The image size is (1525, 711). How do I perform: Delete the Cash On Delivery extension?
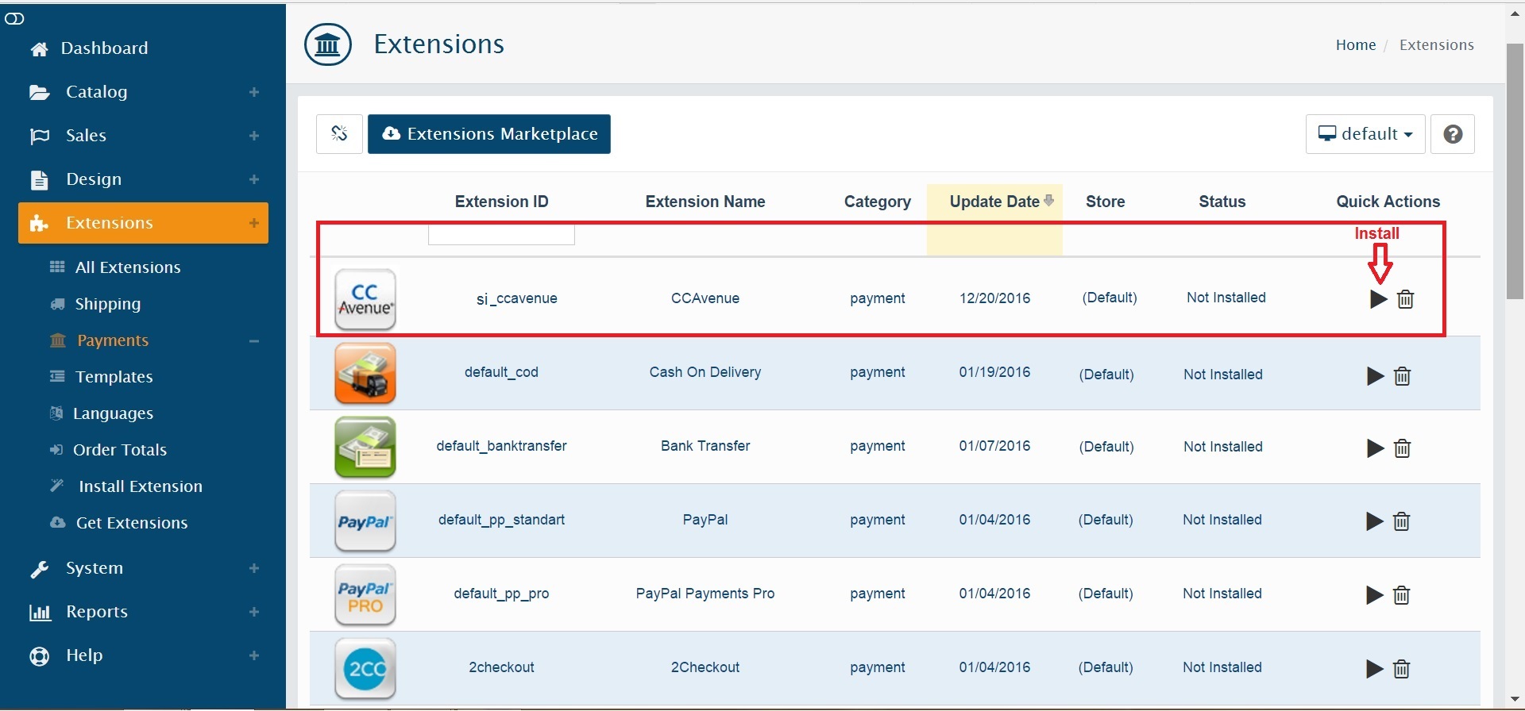pos(1403,376)
